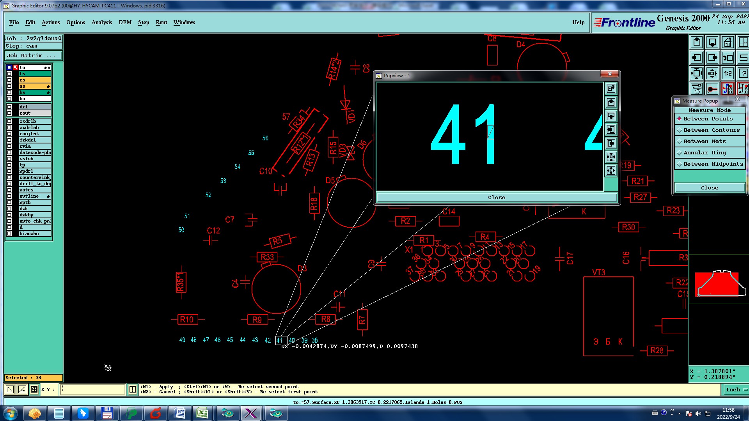Screen dimensions: 749x421
Task: Select Between Points measure mode
Action: (x=709, y=119)
